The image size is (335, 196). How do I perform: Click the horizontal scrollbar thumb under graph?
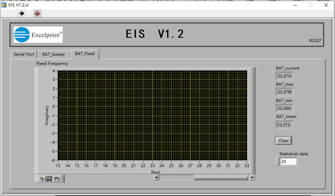point(221,177)
